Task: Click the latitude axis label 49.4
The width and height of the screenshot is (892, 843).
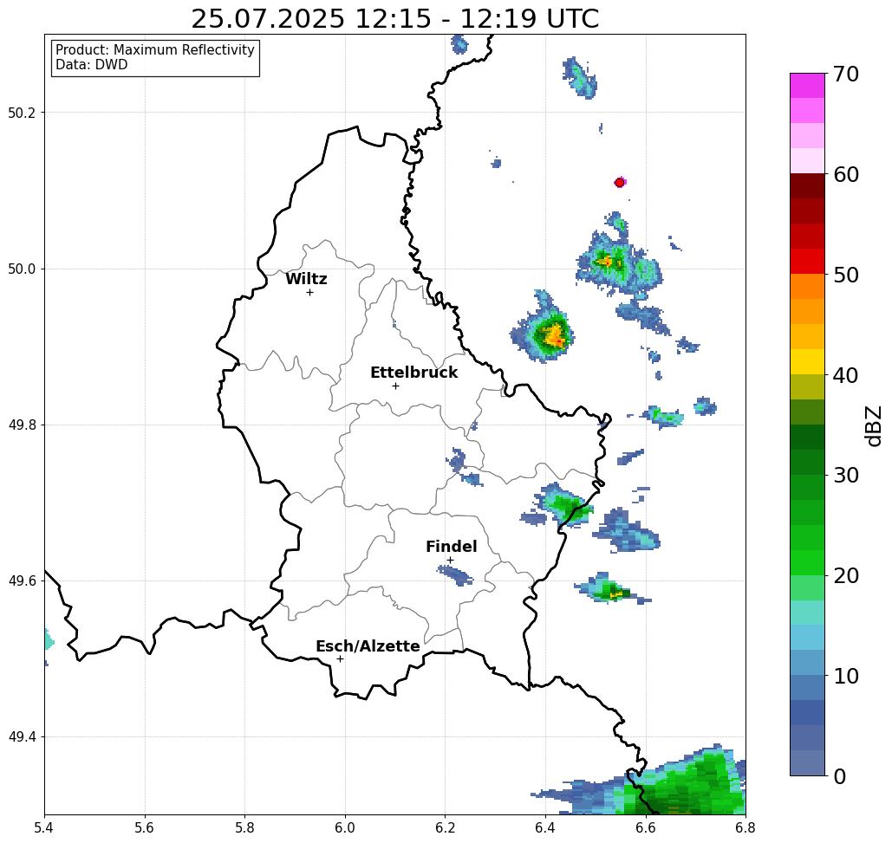Action: tap(22, 737)
